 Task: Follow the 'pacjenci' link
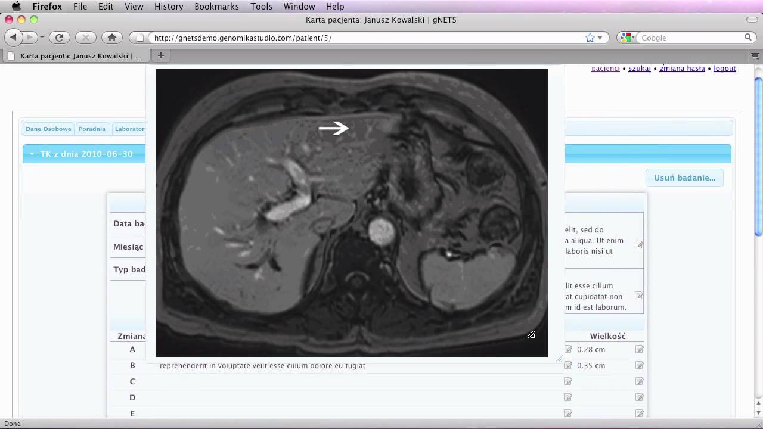click(x=606, y=69)
